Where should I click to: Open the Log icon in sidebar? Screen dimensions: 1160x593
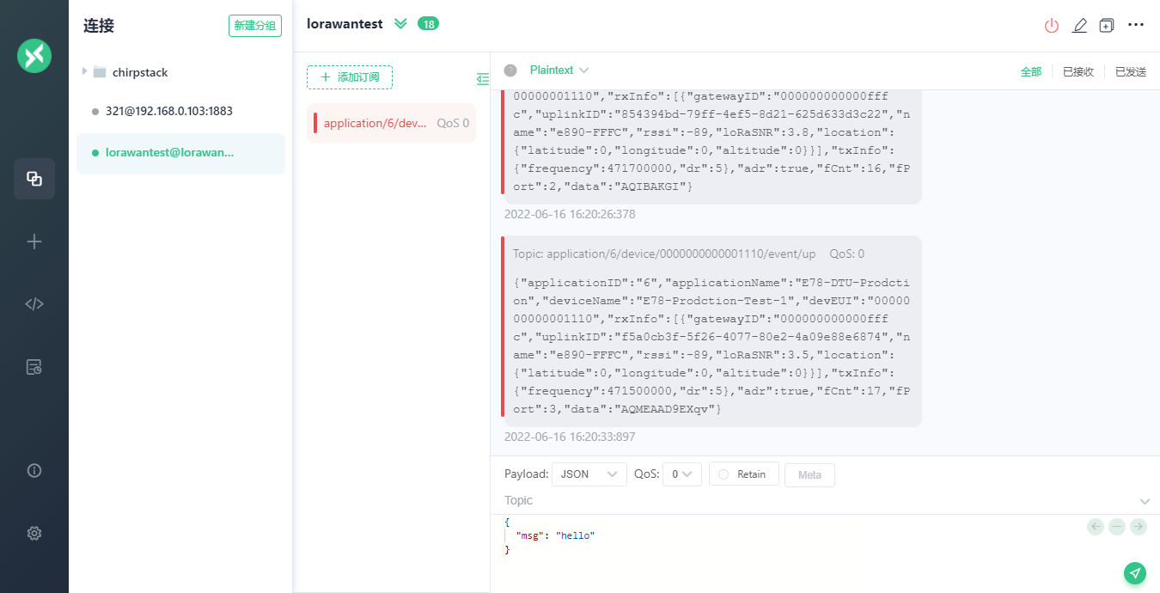(34, 367)
